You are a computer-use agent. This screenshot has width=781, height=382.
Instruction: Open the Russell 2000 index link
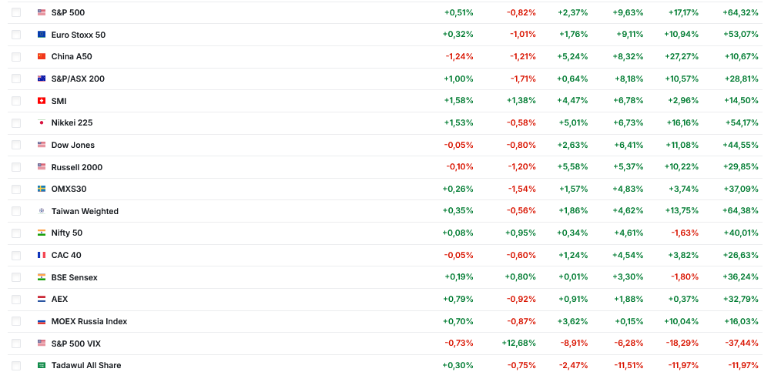click(76, 167)
